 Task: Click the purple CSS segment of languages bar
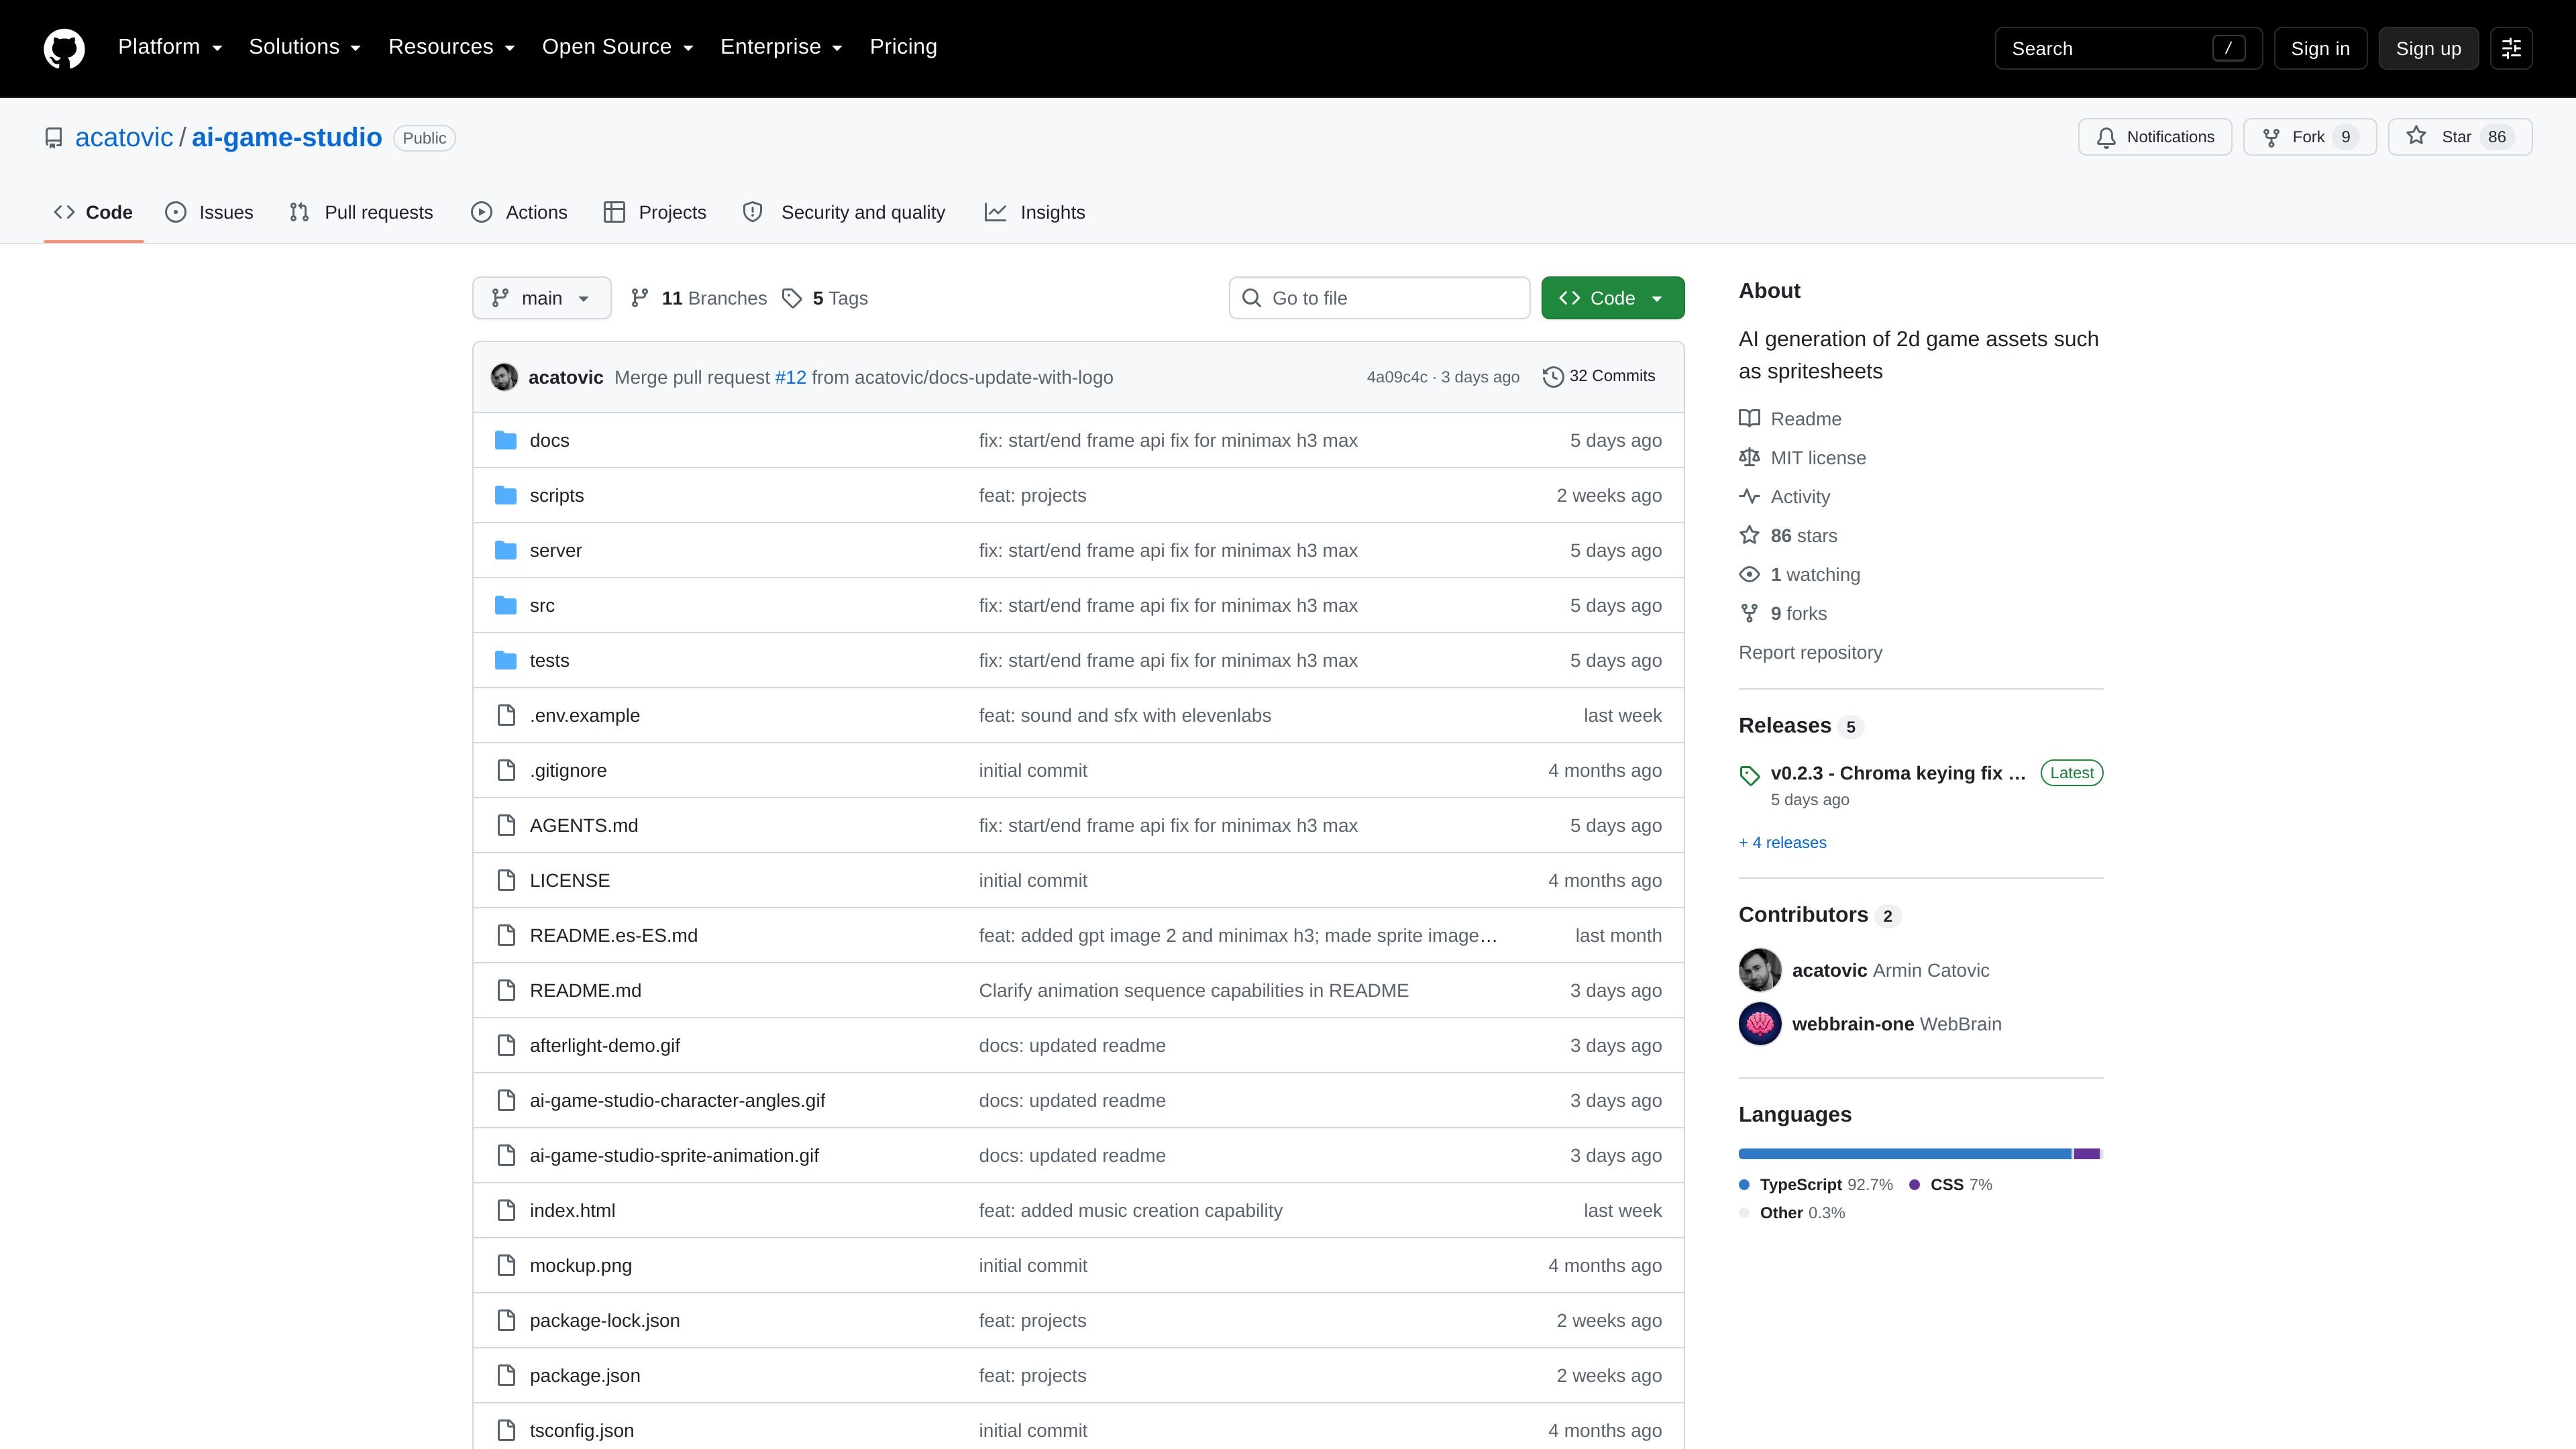(x=2086, y=1154)
